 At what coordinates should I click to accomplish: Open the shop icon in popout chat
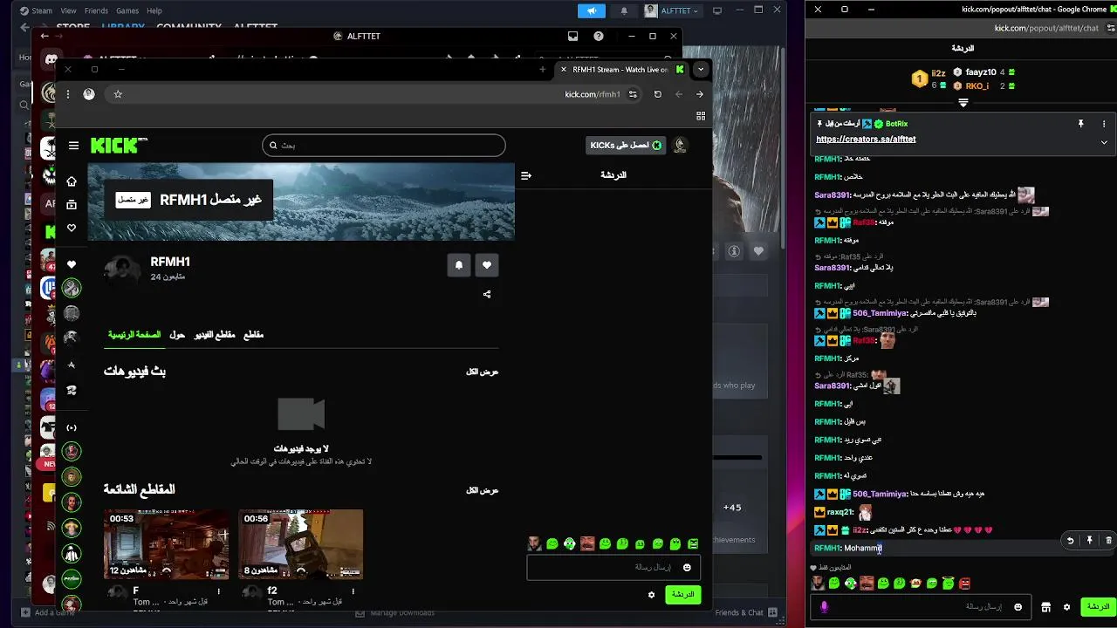[1046, 607]
